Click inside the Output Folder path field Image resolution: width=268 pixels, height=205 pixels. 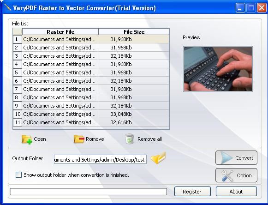tap(100, 159)
